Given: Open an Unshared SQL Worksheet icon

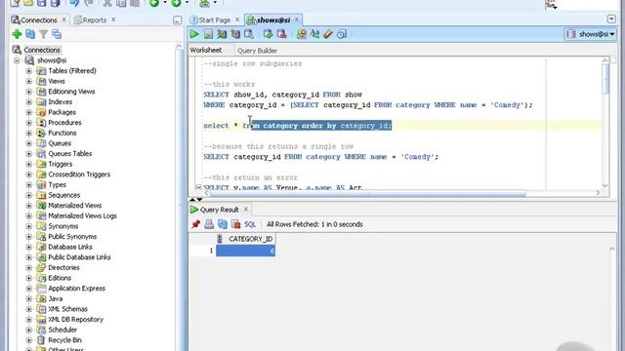Looking at the screenshot, I should pyautogui.click(x=302, y=34).
